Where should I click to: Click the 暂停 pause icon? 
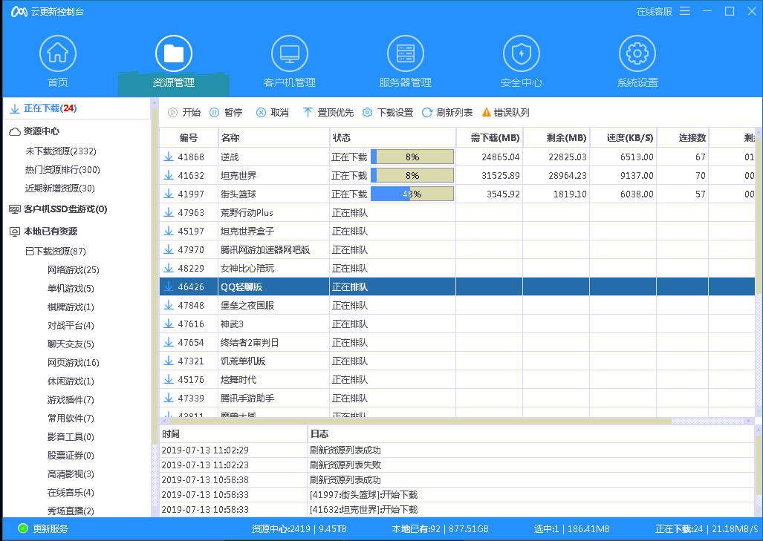pos(215,112)
